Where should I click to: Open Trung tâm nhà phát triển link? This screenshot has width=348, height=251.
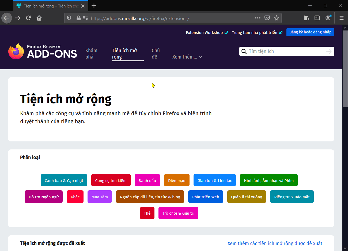click(257, 33)
